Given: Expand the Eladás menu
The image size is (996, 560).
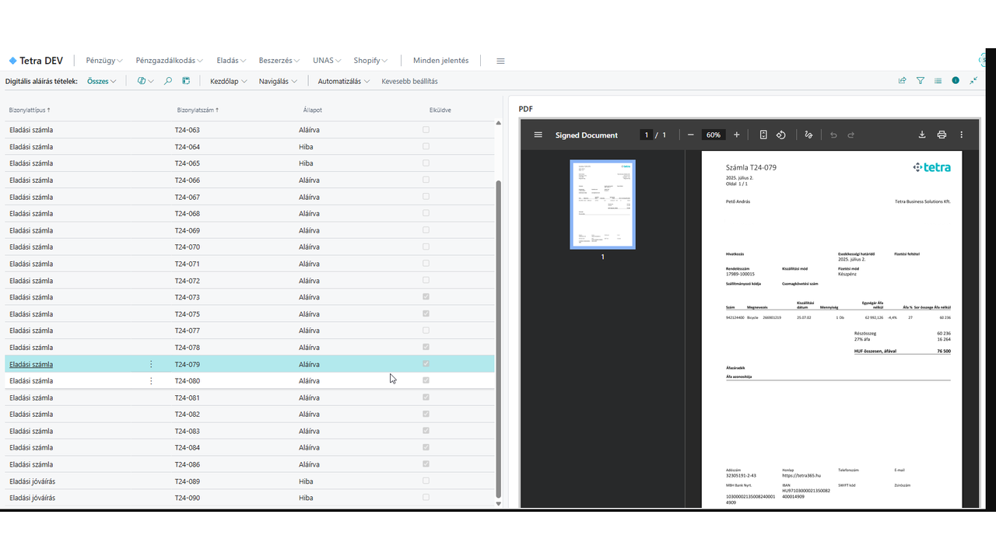Looking at the screenshot, I should click(231, 61).
